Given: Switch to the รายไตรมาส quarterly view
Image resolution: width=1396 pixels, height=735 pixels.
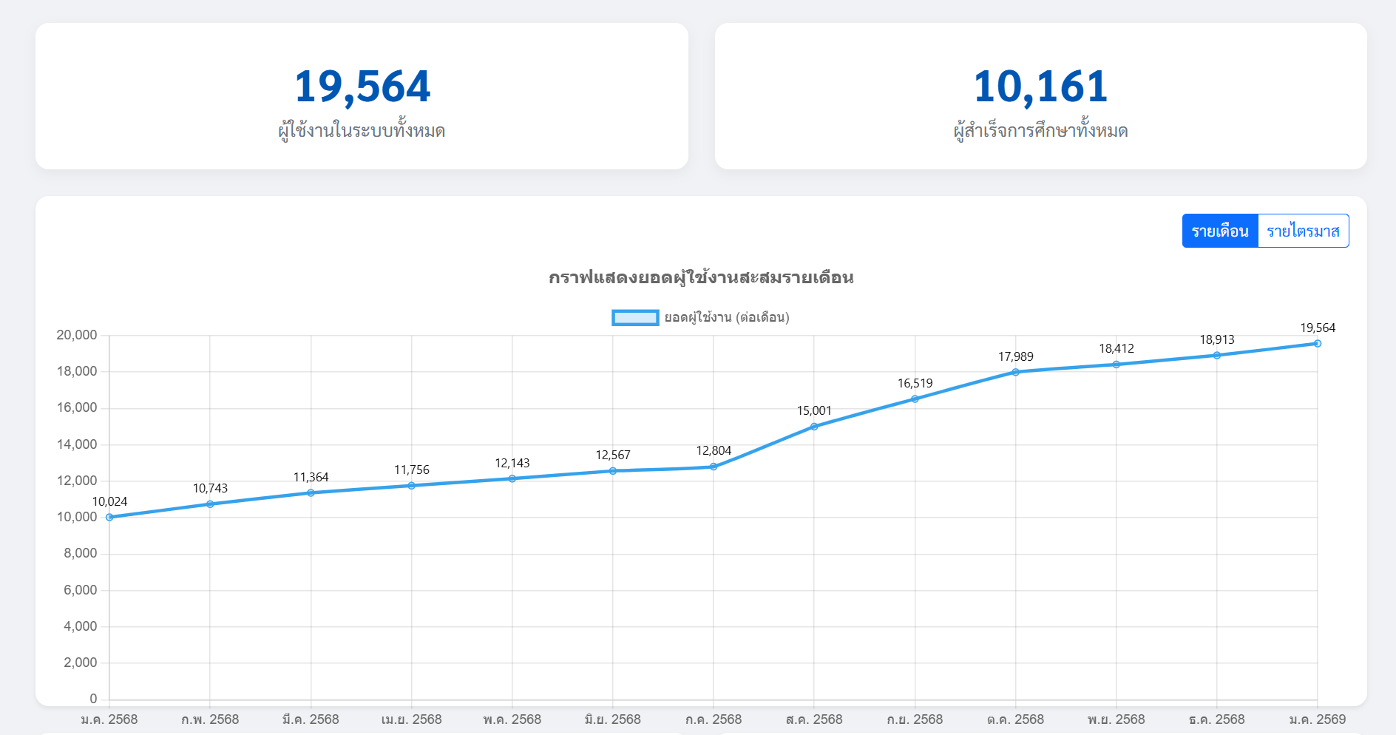Looking at the screenshot, I should click(x=1303, y=231).
